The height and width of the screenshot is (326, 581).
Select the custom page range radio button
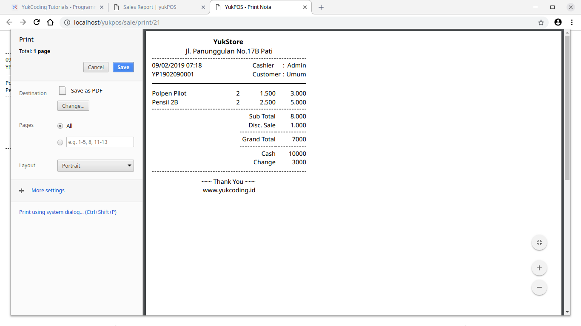pos(60,143)
